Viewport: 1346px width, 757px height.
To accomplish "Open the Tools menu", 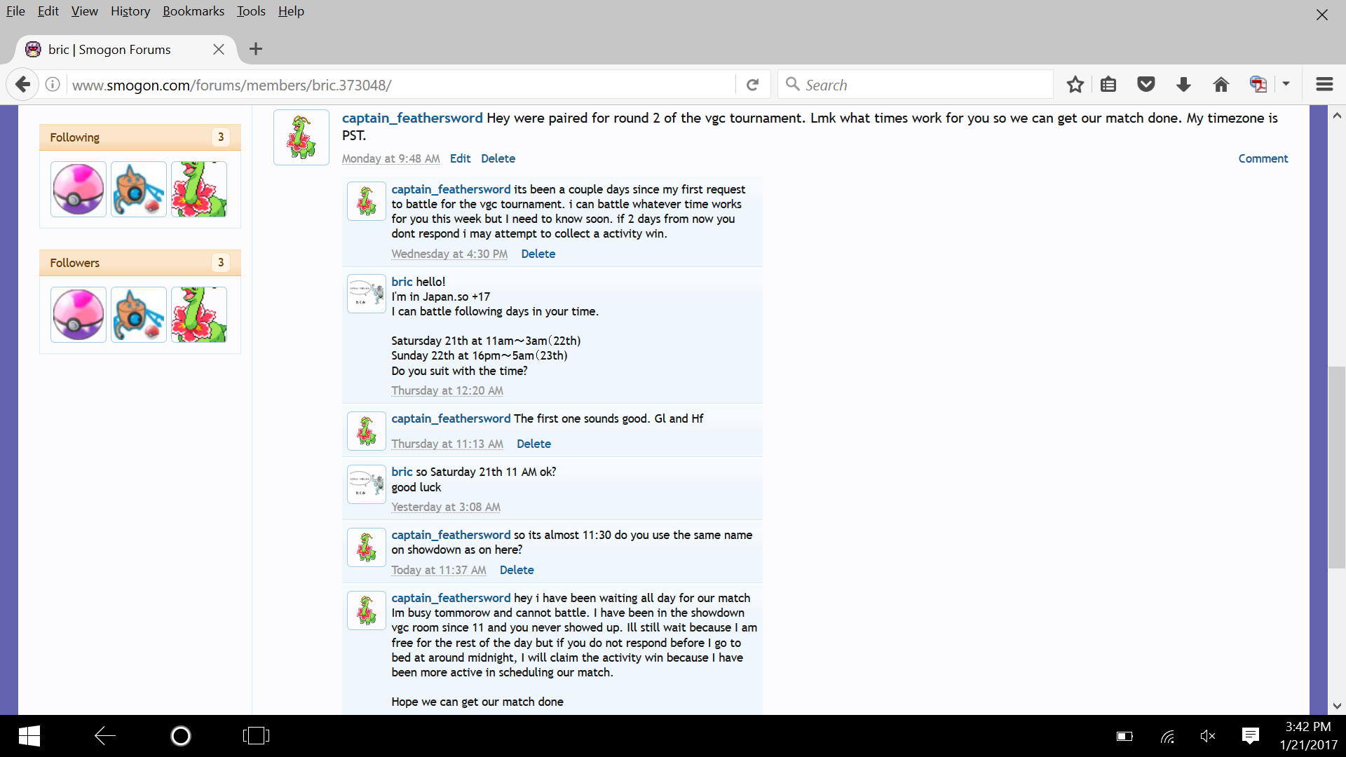I will (251, 11).
